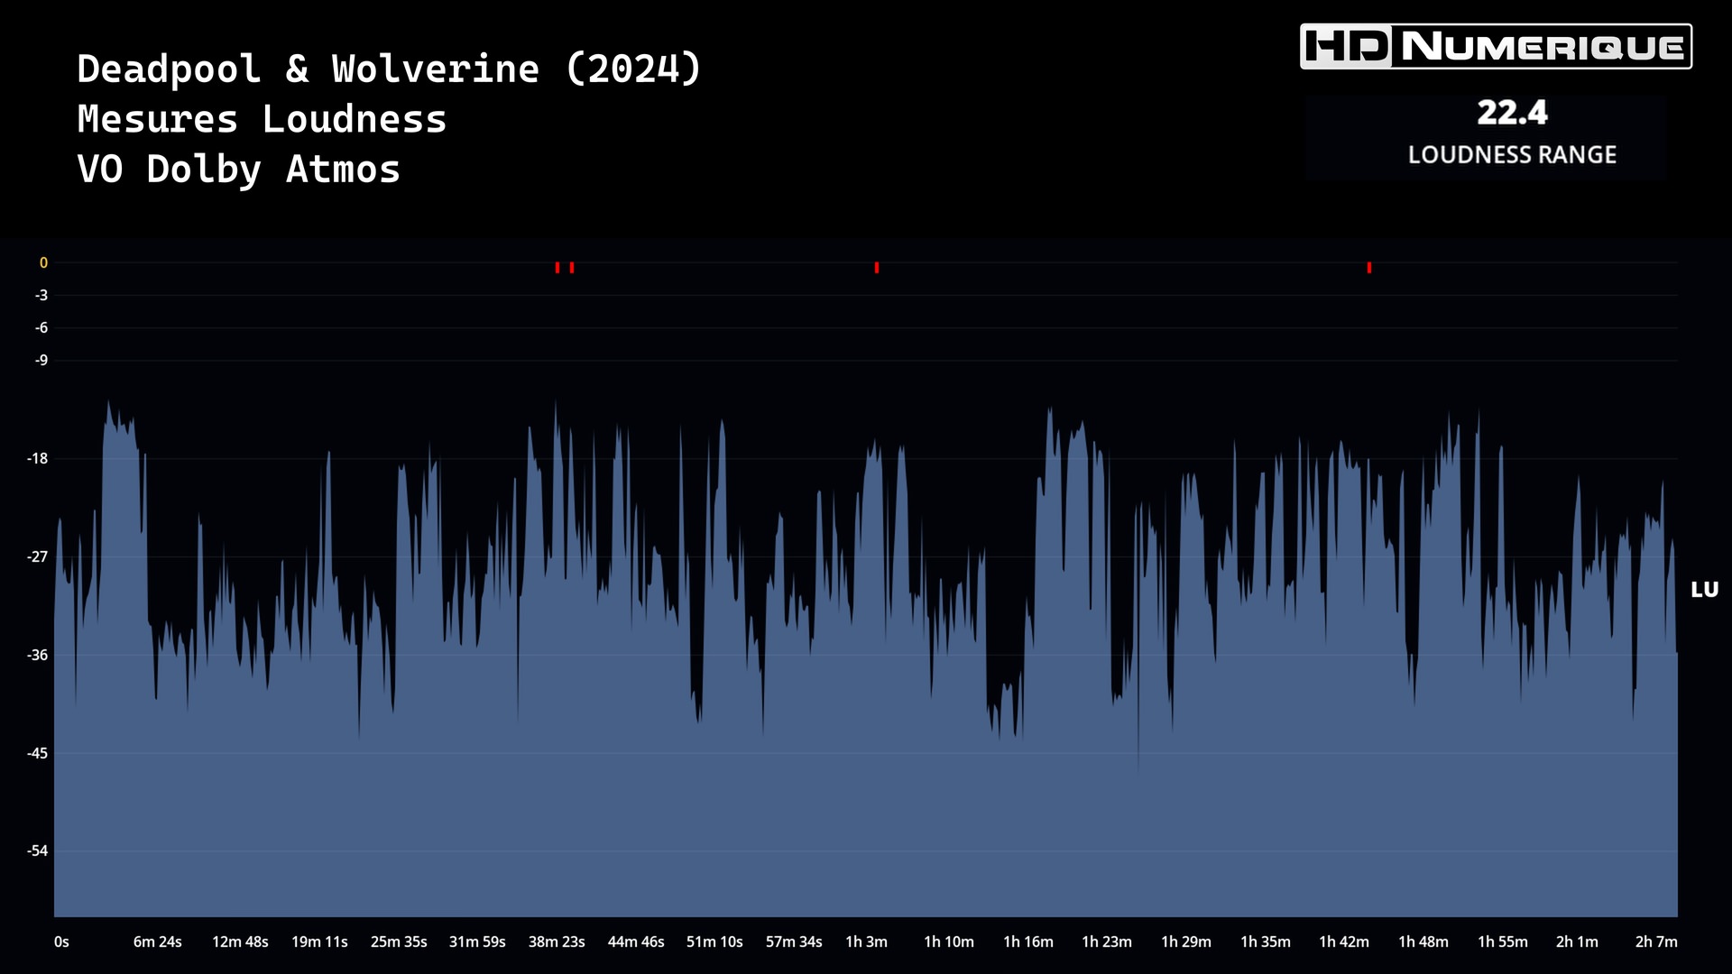Click the red peak marker above 1h 3m
Image resolution: width=1732 pixels, height=974 pixels.
pos(877,268)
